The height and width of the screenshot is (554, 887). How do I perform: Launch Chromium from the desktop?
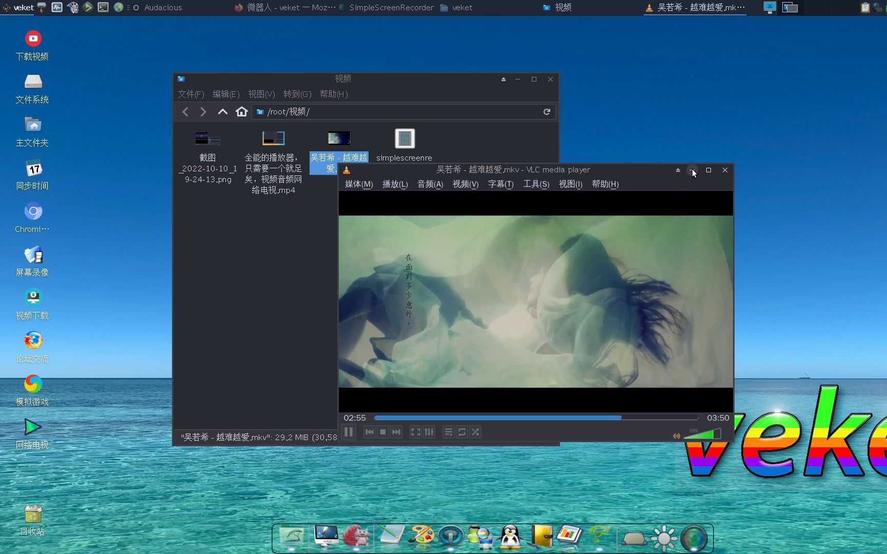(x=32, y=219)
